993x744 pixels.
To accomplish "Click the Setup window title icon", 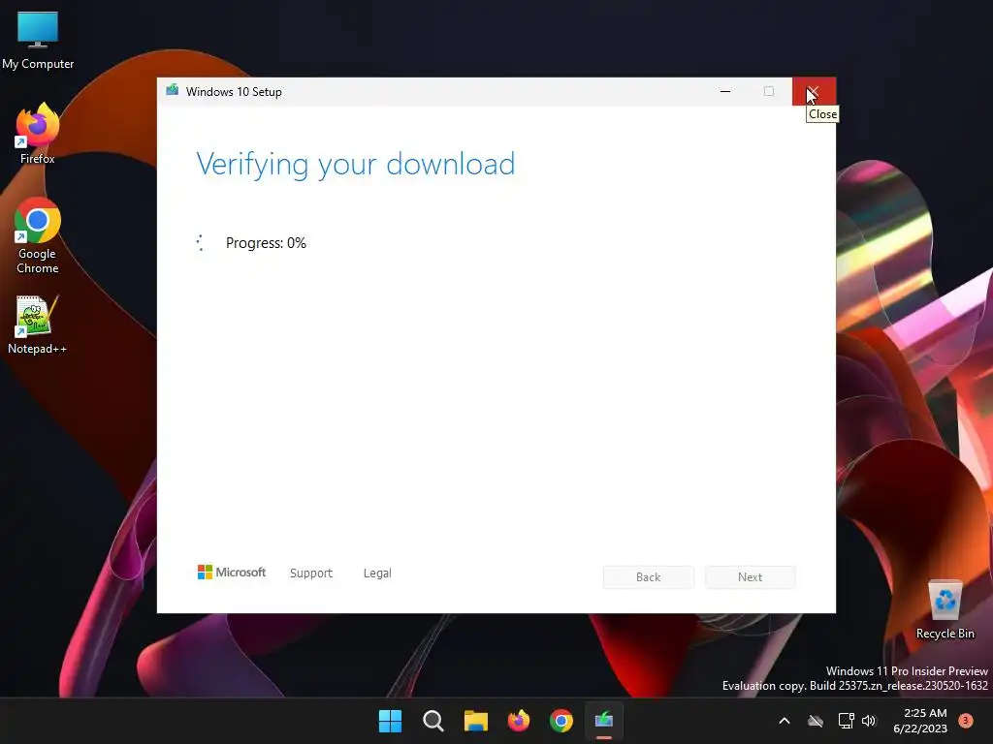I will (x=173, y=90).
